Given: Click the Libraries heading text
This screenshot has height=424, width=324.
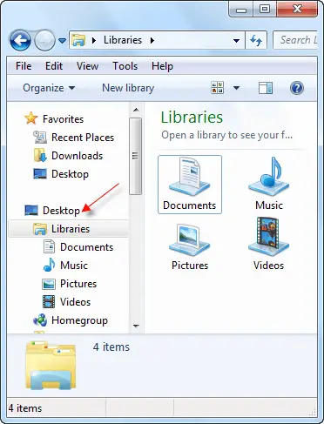Looking at the screenshot, I should 192,118.
